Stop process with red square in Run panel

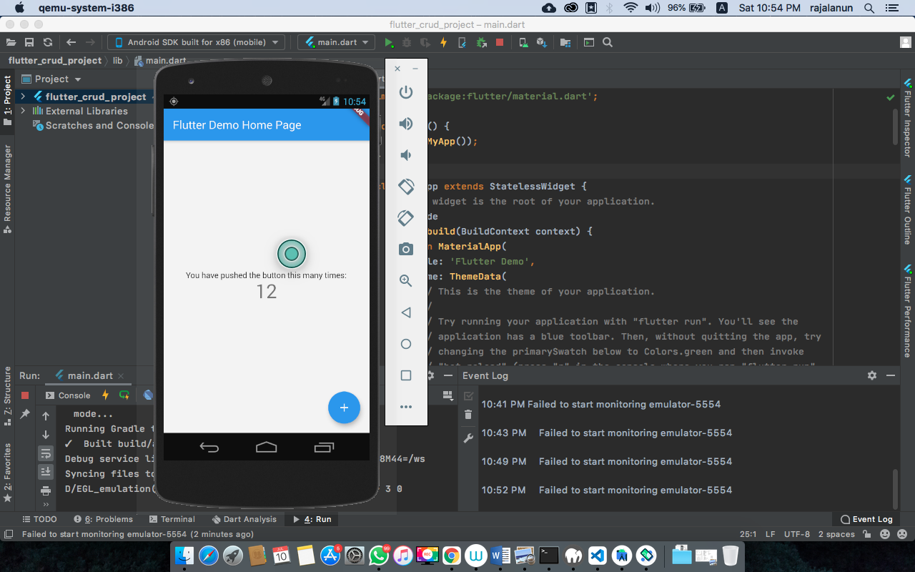[25, 395]
